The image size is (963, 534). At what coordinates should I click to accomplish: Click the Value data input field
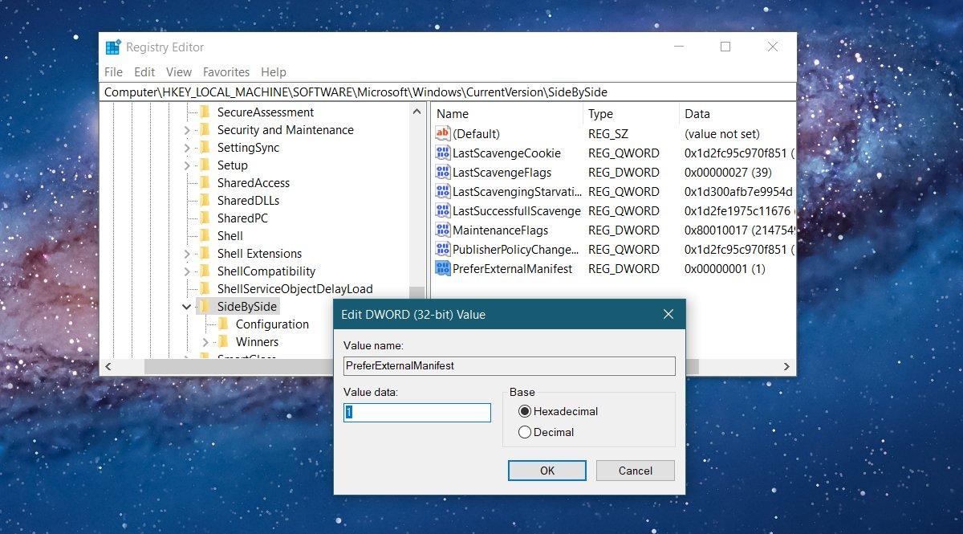point(417,413)
